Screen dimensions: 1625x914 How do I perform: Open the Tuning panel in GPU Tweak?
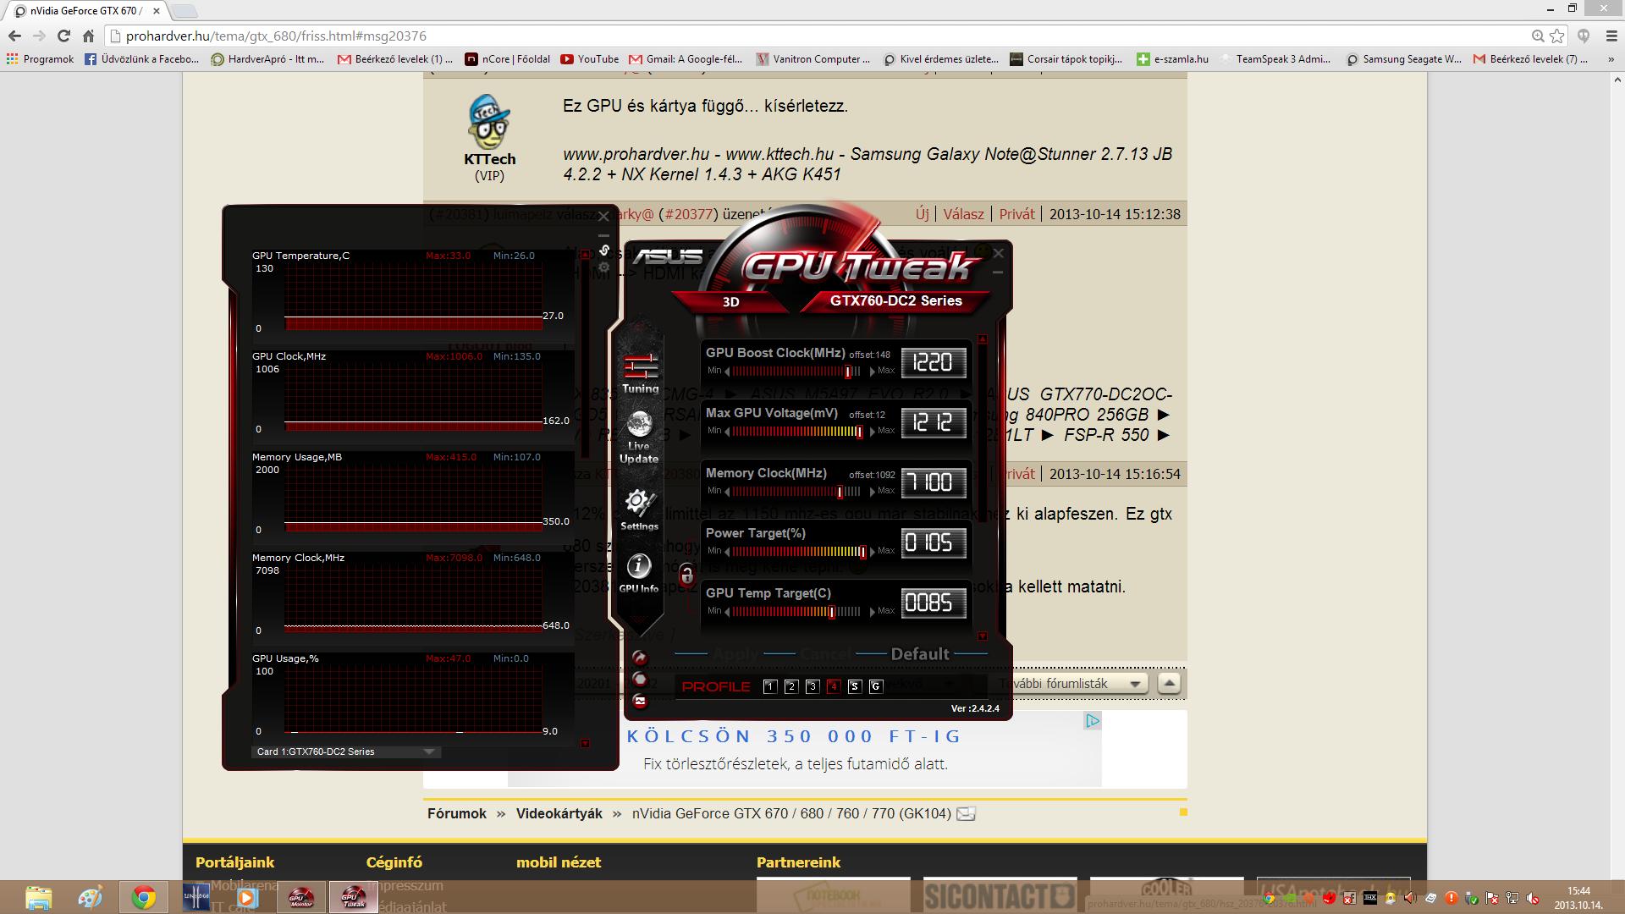pyautogui.click(x=641, y=372)
